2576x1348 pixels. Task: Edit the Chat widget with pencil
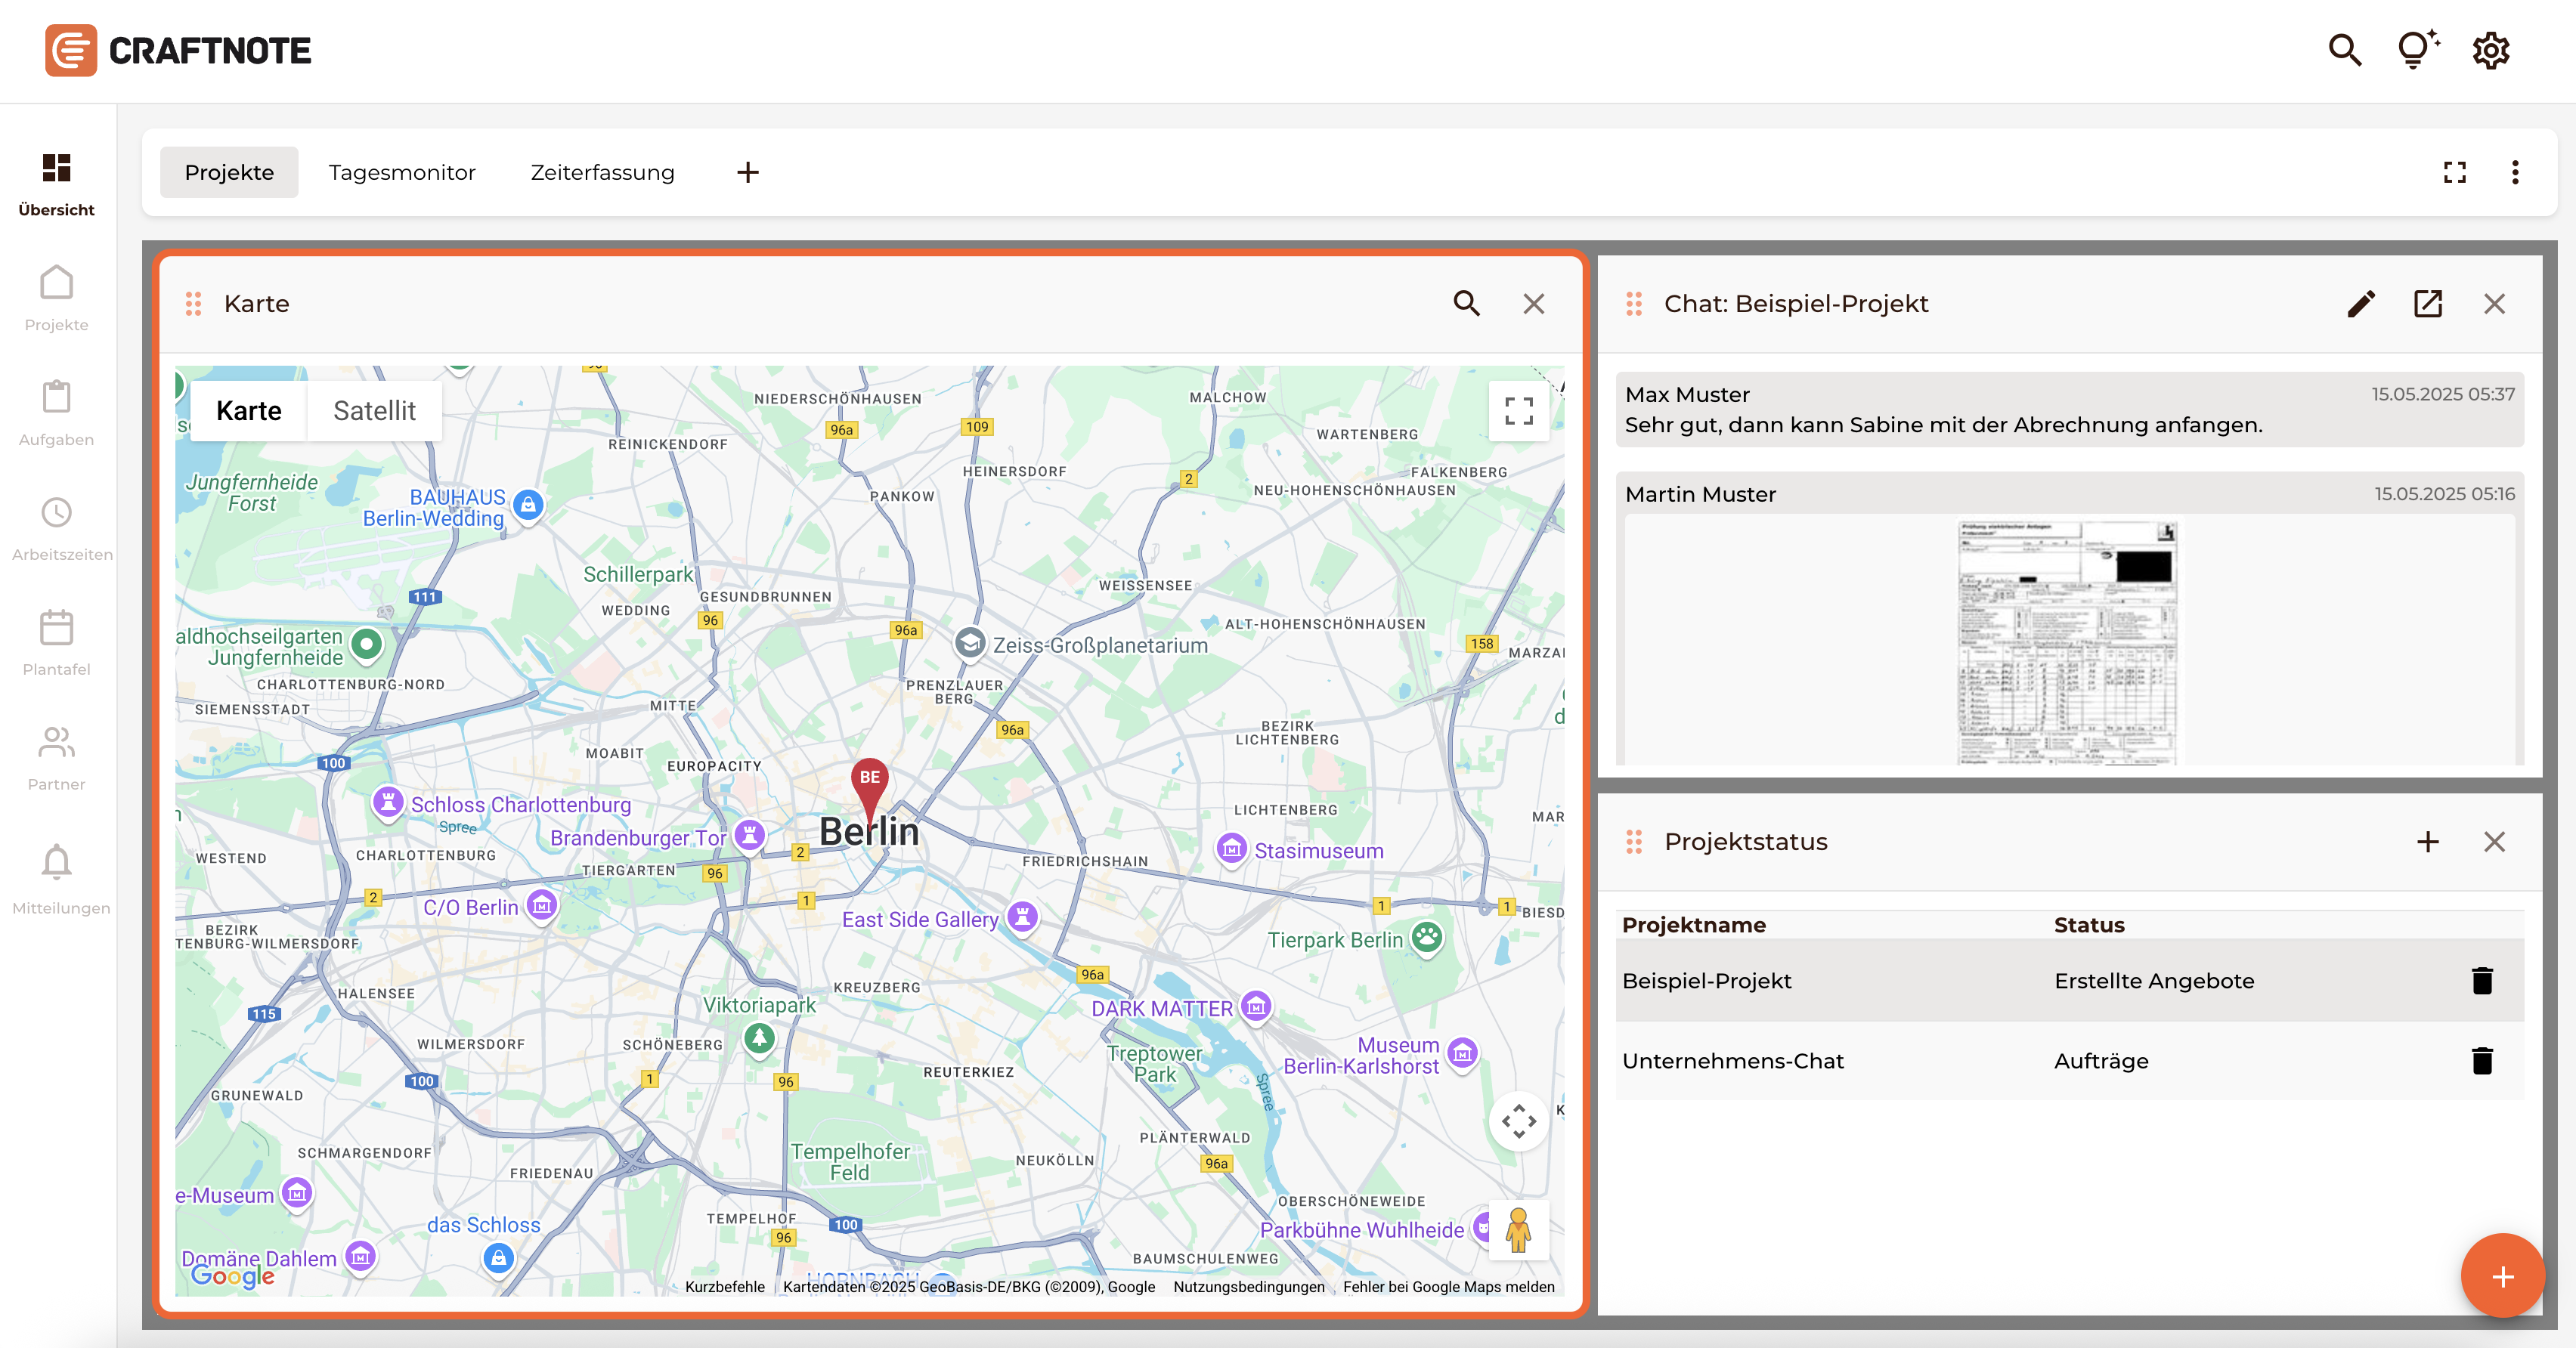pos(2361,303)
